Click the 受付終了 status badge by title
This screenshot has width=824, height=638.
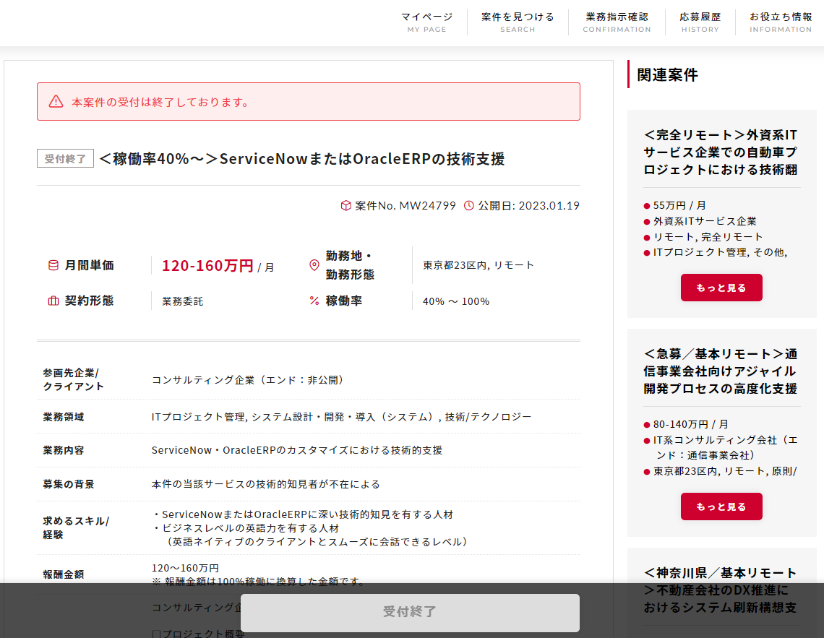pyautogui.click(x=65, y=158)
